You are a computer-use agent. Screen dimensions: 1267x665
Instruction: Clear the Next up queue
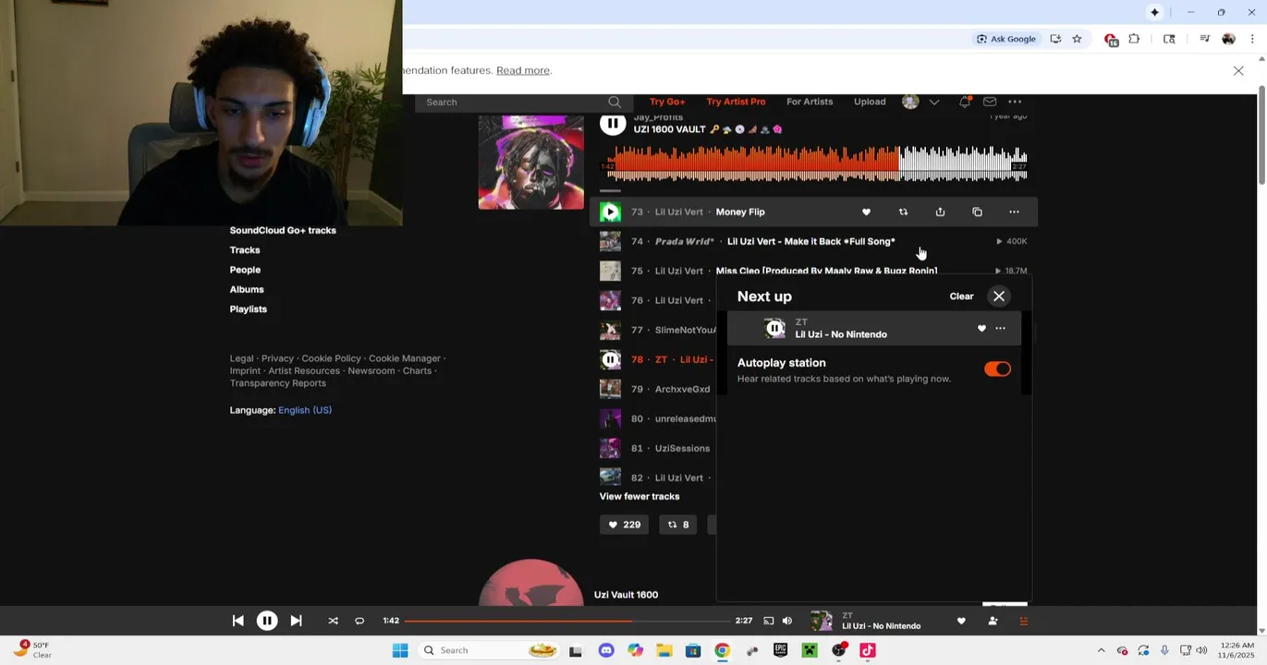click(961, 296)
